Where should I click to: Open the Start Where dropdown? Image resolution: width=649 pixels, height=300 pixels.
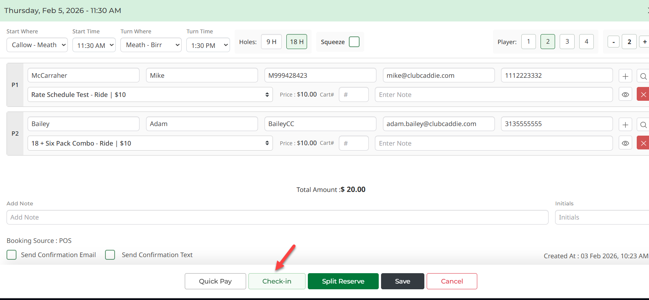(x=37, y=45)
